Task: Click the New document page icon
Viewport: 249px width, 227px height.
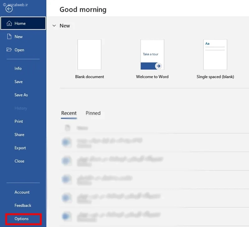Action: click(x=9, y=37)
